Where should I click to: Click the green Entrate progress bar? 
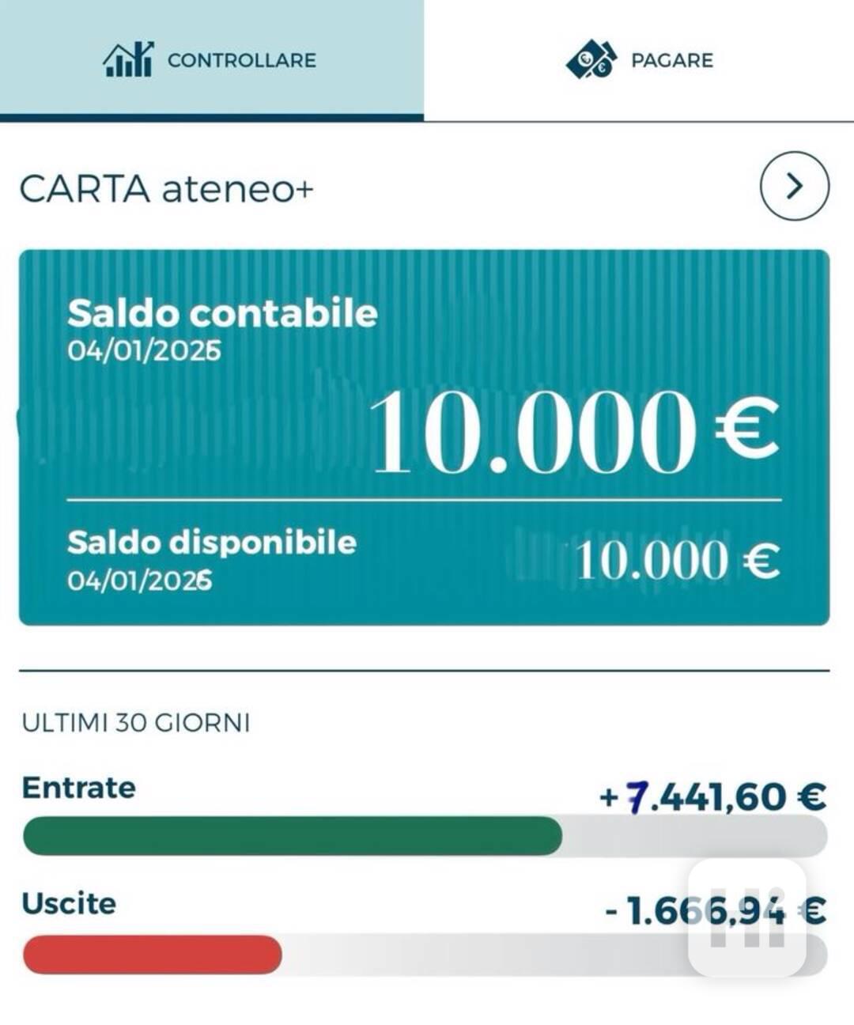[x=293, y=836]
